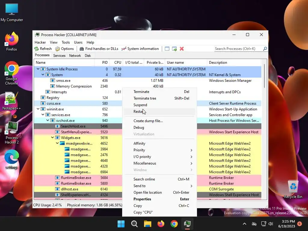Collapse the msedgewebview 4652 tree node
The width and height of the screenshot is (308, 231).
57,143
